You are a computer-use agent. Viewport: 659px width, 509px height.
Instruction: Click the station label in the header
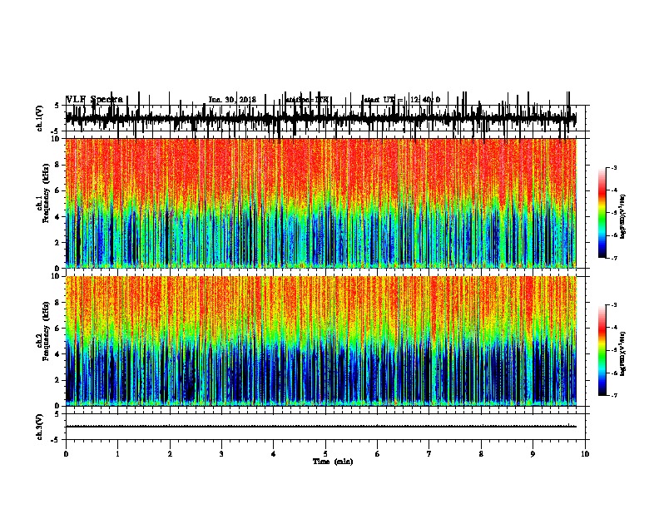[307, 100]
